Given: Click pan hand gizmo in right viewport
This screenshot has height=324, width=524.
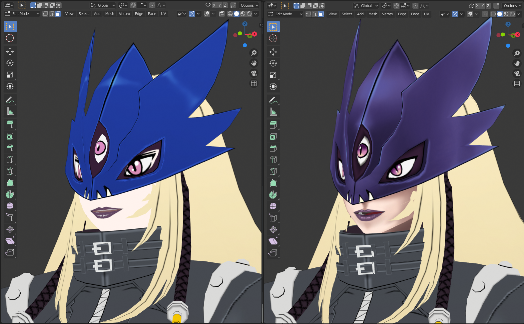Looking at the screenshot, I should 517,63.
